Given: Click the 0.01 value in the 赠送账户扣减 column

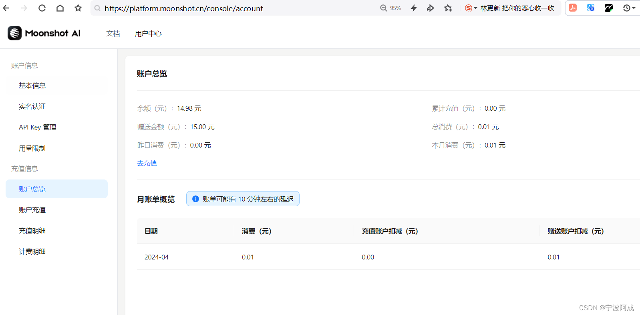Looking at the screenshot, I should point(554,257).
